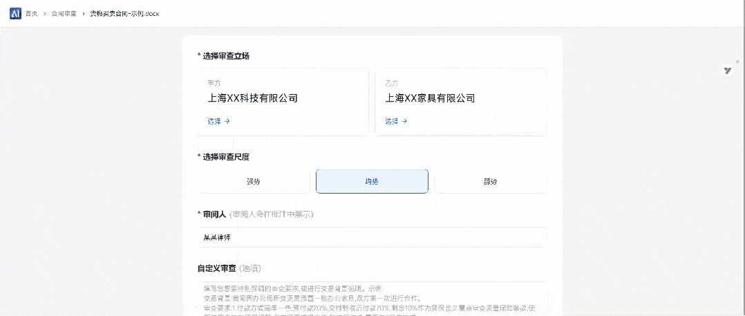Click the arrow icon beside 甲方's 选择
The height and width of the screenshot is (316, 745).
(x=227, y=121)
